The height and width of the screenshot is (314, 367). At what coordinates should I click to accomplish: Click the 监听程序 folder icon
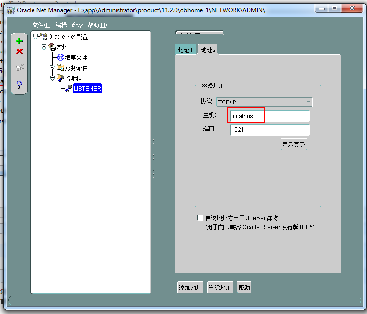tap(60, 78)
